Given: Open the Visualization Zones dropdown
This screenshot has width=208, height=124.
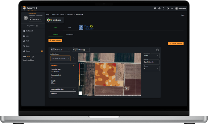Looking at the screenshot, I should click(151, 55).
